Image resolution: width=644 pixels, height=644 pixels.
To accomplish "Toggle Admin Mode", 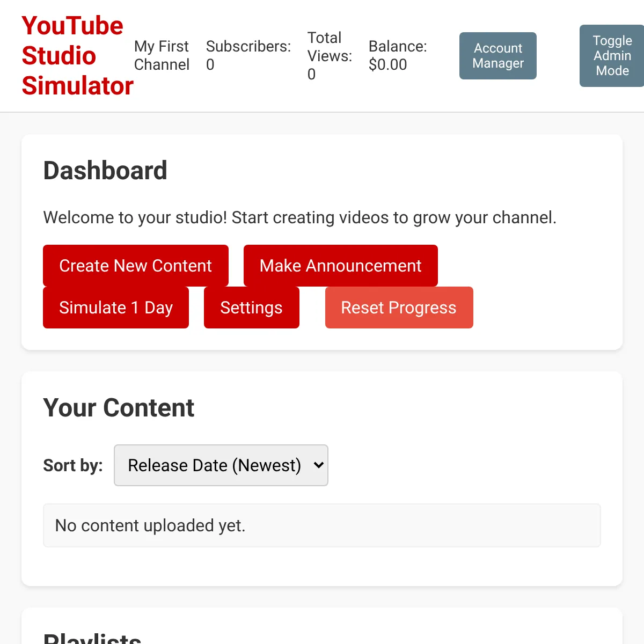I will click(x=612, y=56).
